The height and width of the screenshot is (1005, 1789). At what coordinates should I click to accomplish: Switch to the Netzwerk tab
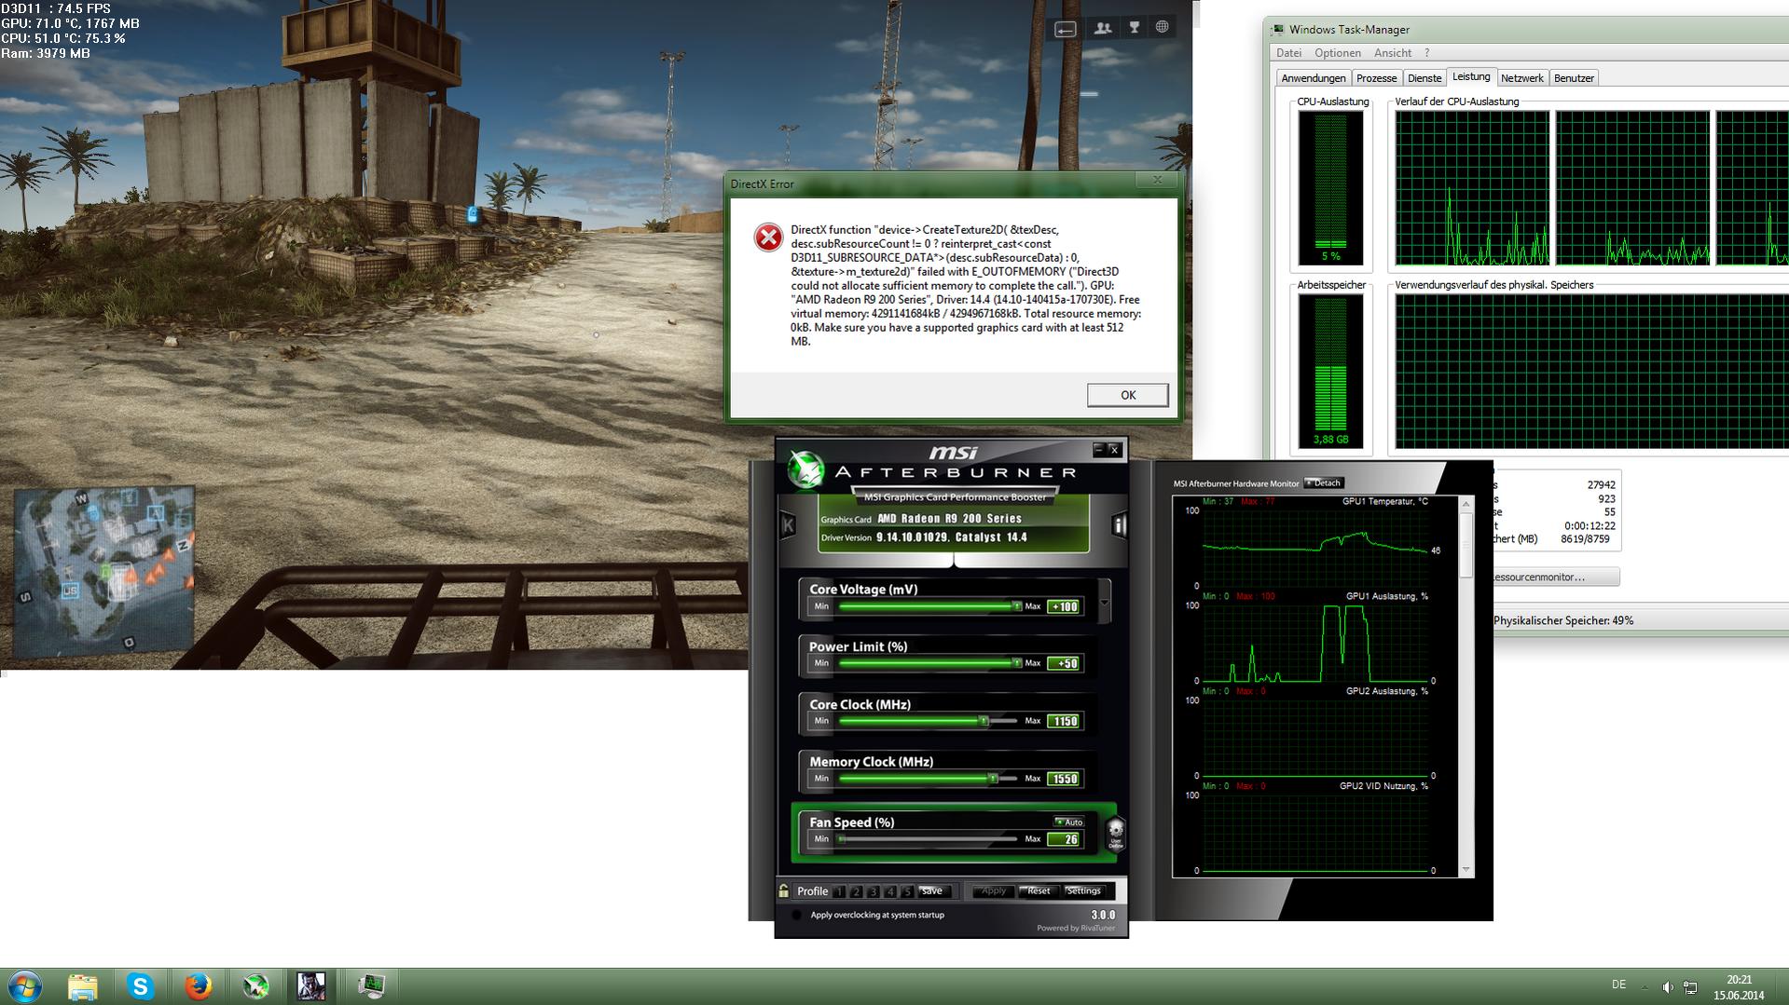coord(1521,78)
